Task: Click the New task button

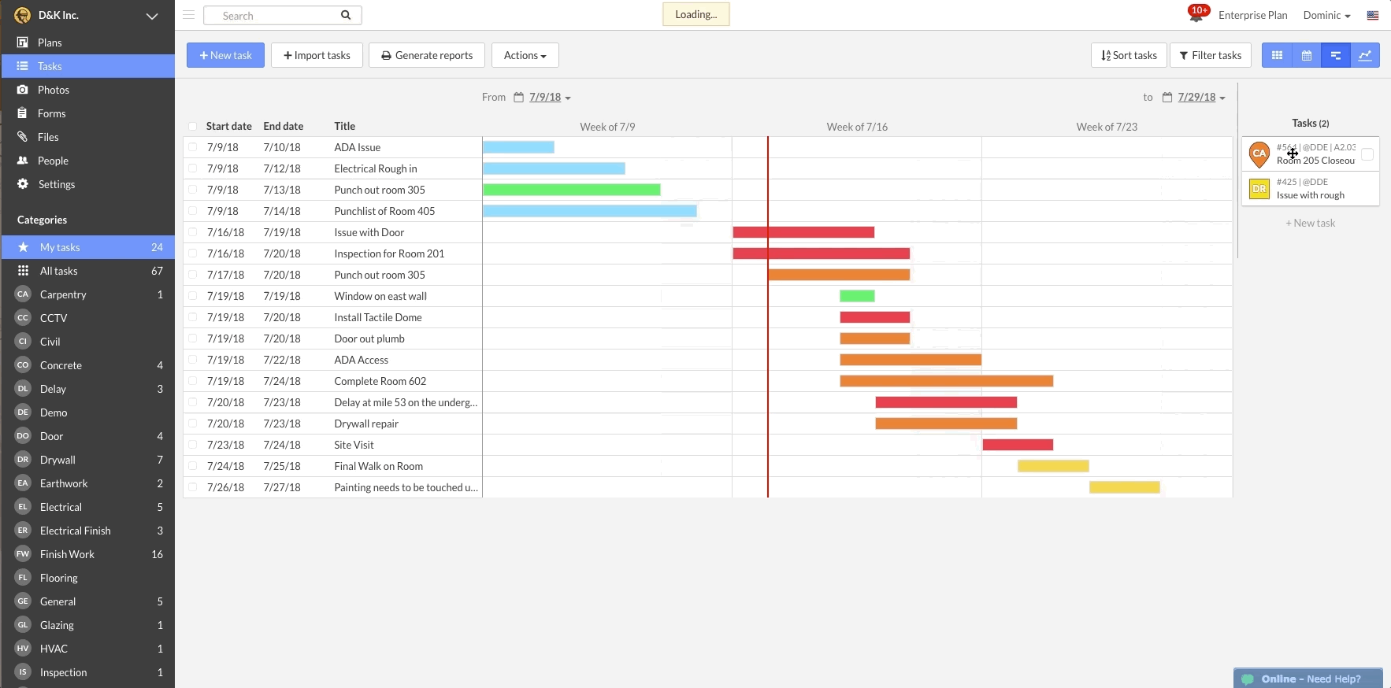Action: (x=225, y=55)
